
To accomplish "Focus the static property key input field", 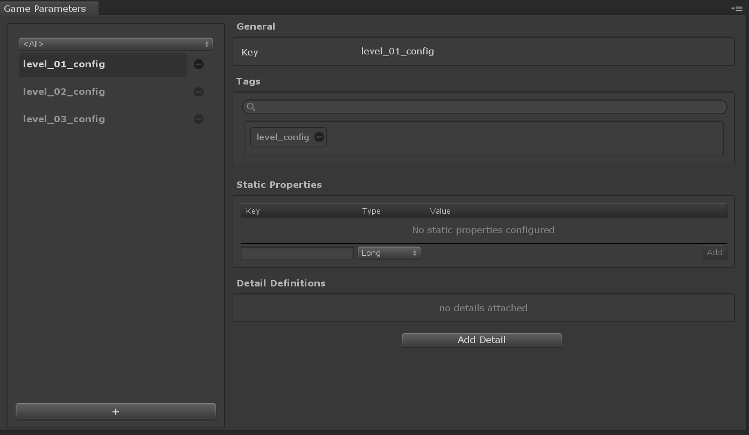I will coord(297,252).
